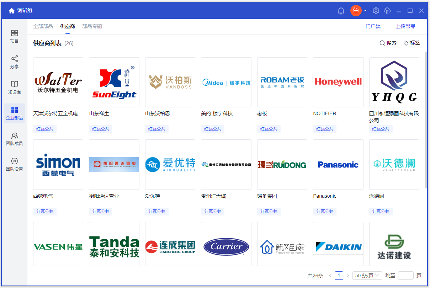Open the 衡阳通达管业 logo card
Viewport: 430px width, 288px height.
[114, 165]
